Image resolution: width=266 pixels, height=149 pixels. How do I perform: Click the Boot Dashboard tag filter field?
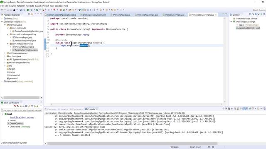[22, 110]
